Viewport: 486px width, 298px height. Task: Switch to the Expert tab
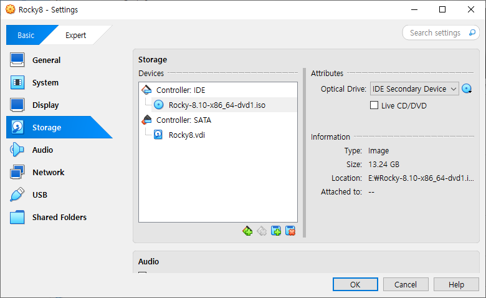tap(75, 35)
